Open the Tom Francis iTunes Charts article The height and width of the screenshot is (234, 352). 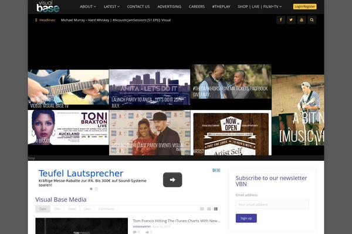pos(177,221)
